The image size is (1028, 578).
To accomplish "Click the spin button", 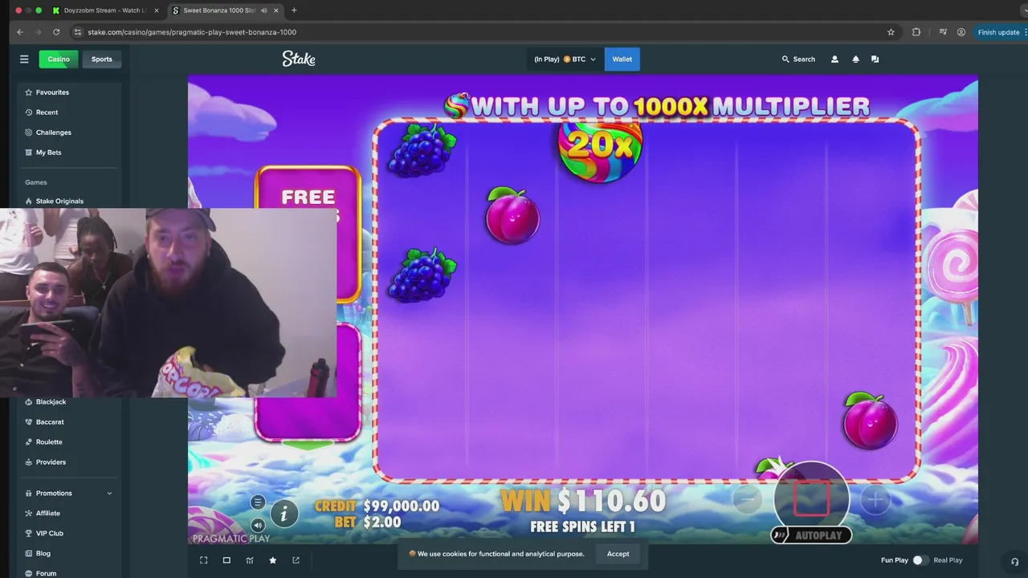I will click(811, 499).
